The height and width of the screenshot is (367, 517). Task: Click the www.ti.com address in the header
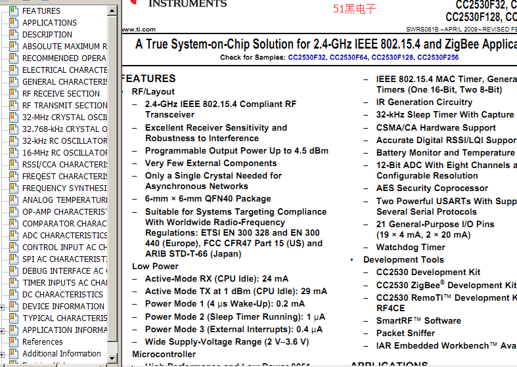tap(139, 30)
